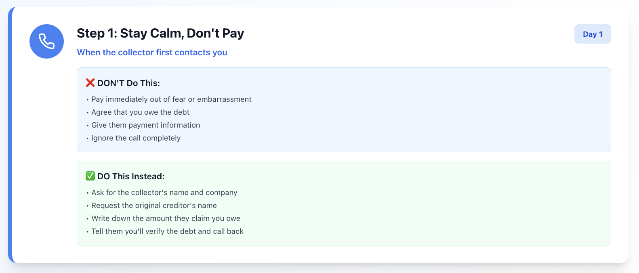Click the Day 1 badge
Screen dimensions: 639x273
point(593,34)
